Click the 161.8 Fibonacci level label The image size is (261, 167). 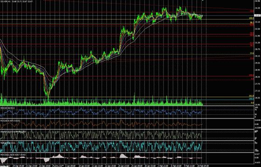coord(251,96)
